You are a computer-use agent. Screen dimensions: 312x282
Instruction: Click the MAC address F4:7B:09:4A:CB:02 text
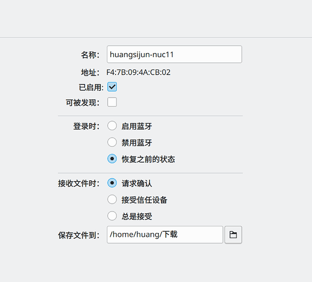pyautogui.click(x=139, y=73)
